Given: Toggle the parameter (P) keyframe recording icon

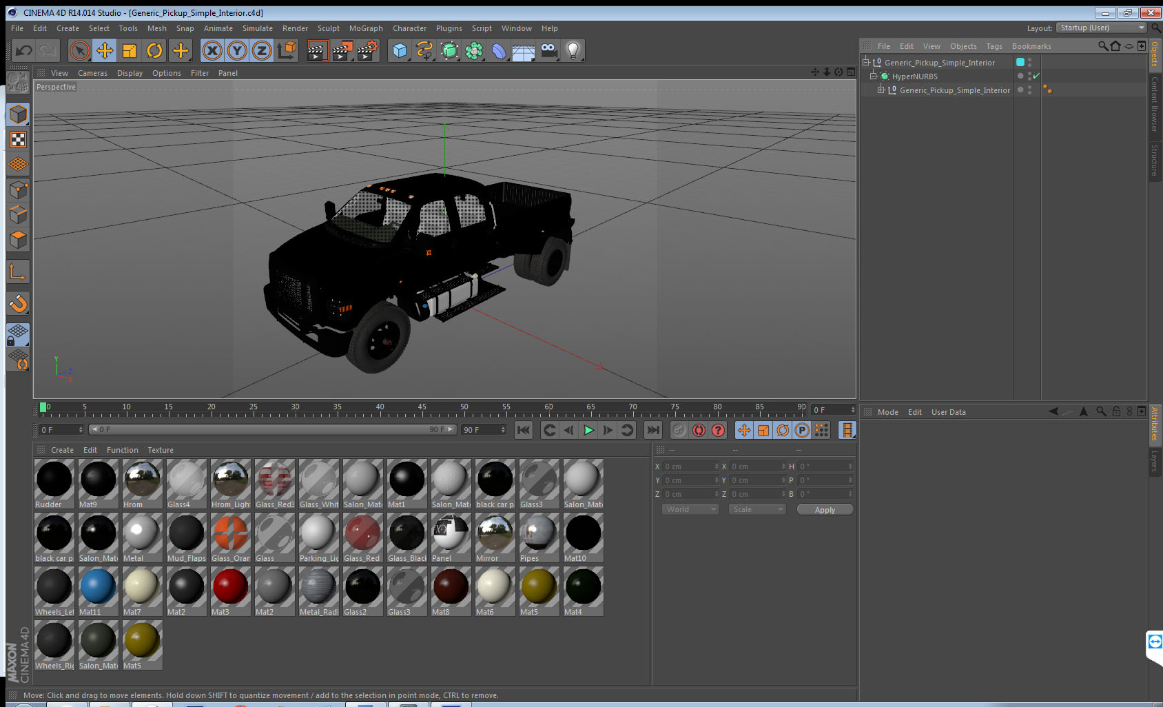Looking at the screenshot, I should pyautogui.click(x=802, y=430).
